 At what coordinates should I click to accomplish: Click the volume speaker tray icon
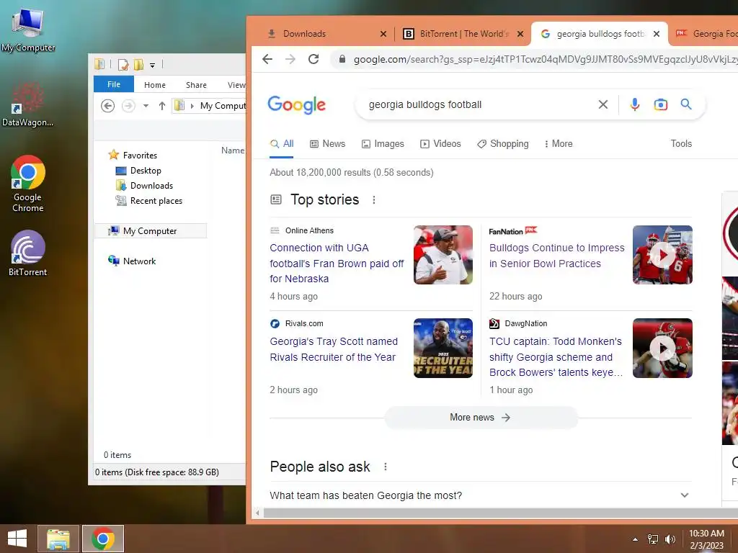(670, 539)
